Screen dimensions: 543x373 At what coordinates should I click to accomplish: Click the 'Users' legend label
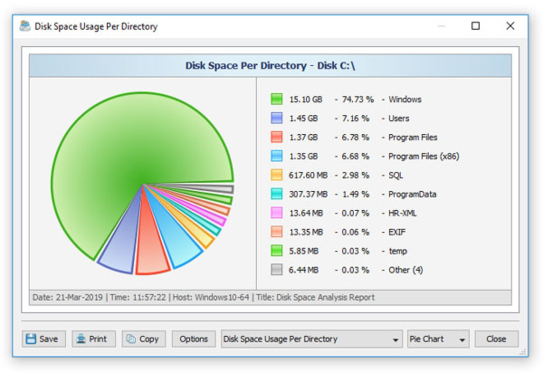tap(399, 118)
